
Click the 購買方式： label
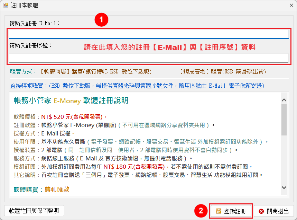pos(23,72)
